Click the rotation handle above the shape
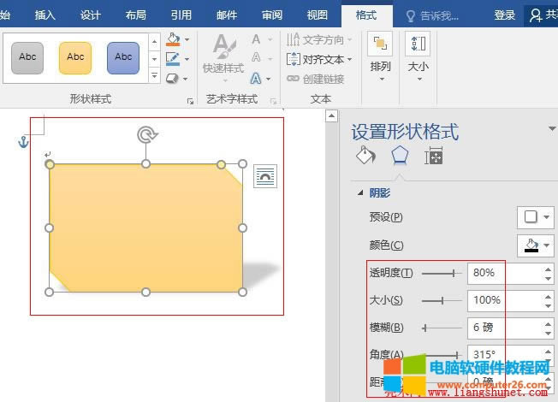Viewport: 558px width, 402px height. (x=146, y=134)
